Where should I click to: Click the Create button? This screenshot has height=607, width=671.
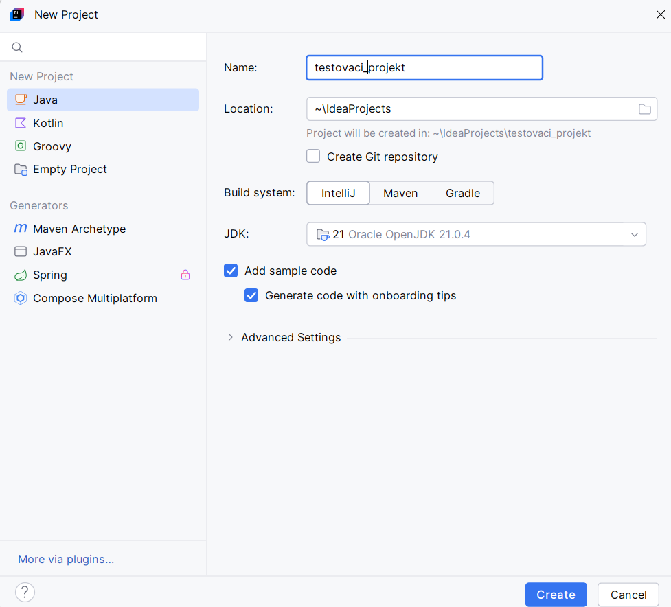(556, 595)
